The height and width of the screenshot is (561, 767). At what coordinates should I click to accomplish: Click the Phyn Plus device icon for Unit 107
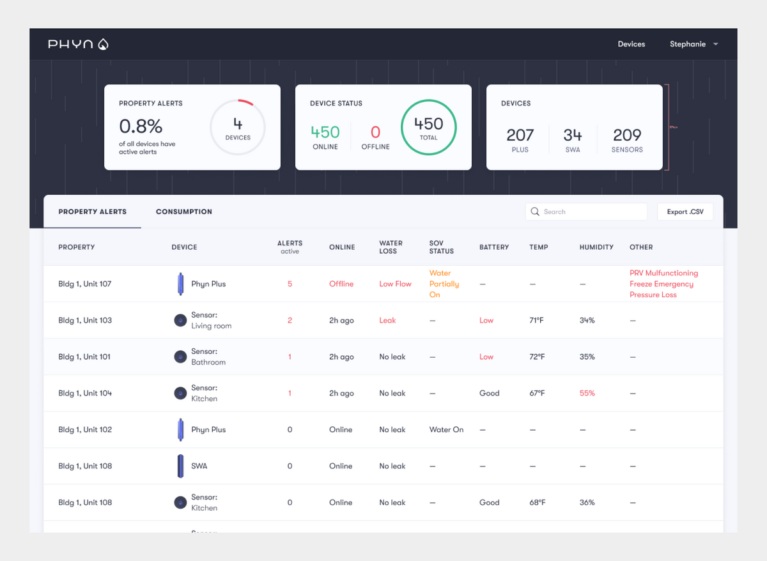coord(180,284)
